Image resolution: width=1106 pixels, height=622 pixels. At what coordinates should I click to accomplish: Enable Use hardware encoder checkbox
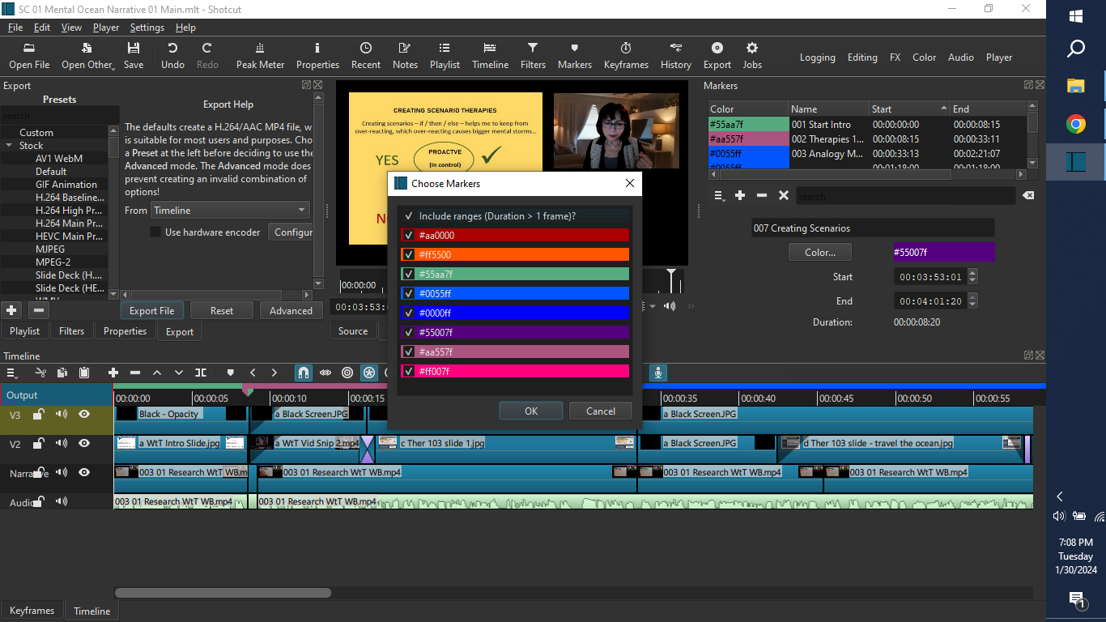[x=155, y=232]
